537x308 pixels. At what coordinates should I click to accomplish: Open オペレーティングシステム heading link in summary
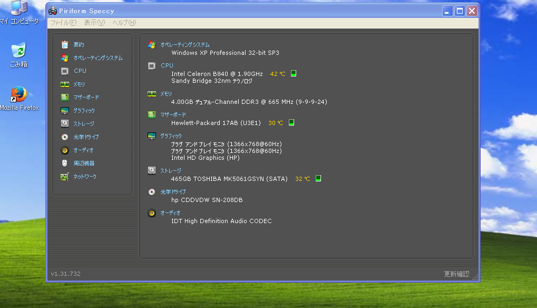click(x=185, y=45)
